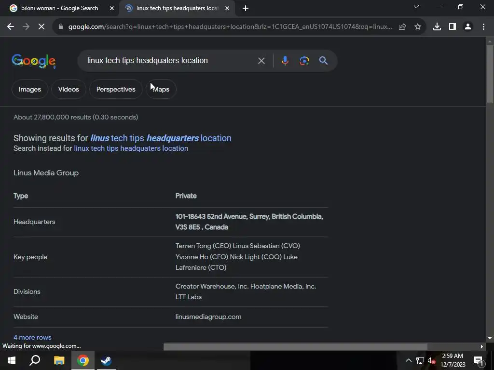Start voice search with microphone
Image resolution: width=494 pixels, height=370 pixels.
pos(285,61)
